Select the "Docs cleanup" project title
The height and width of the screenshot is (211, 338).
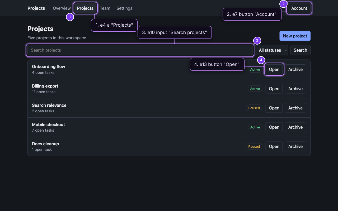click(x=45, y=144)
